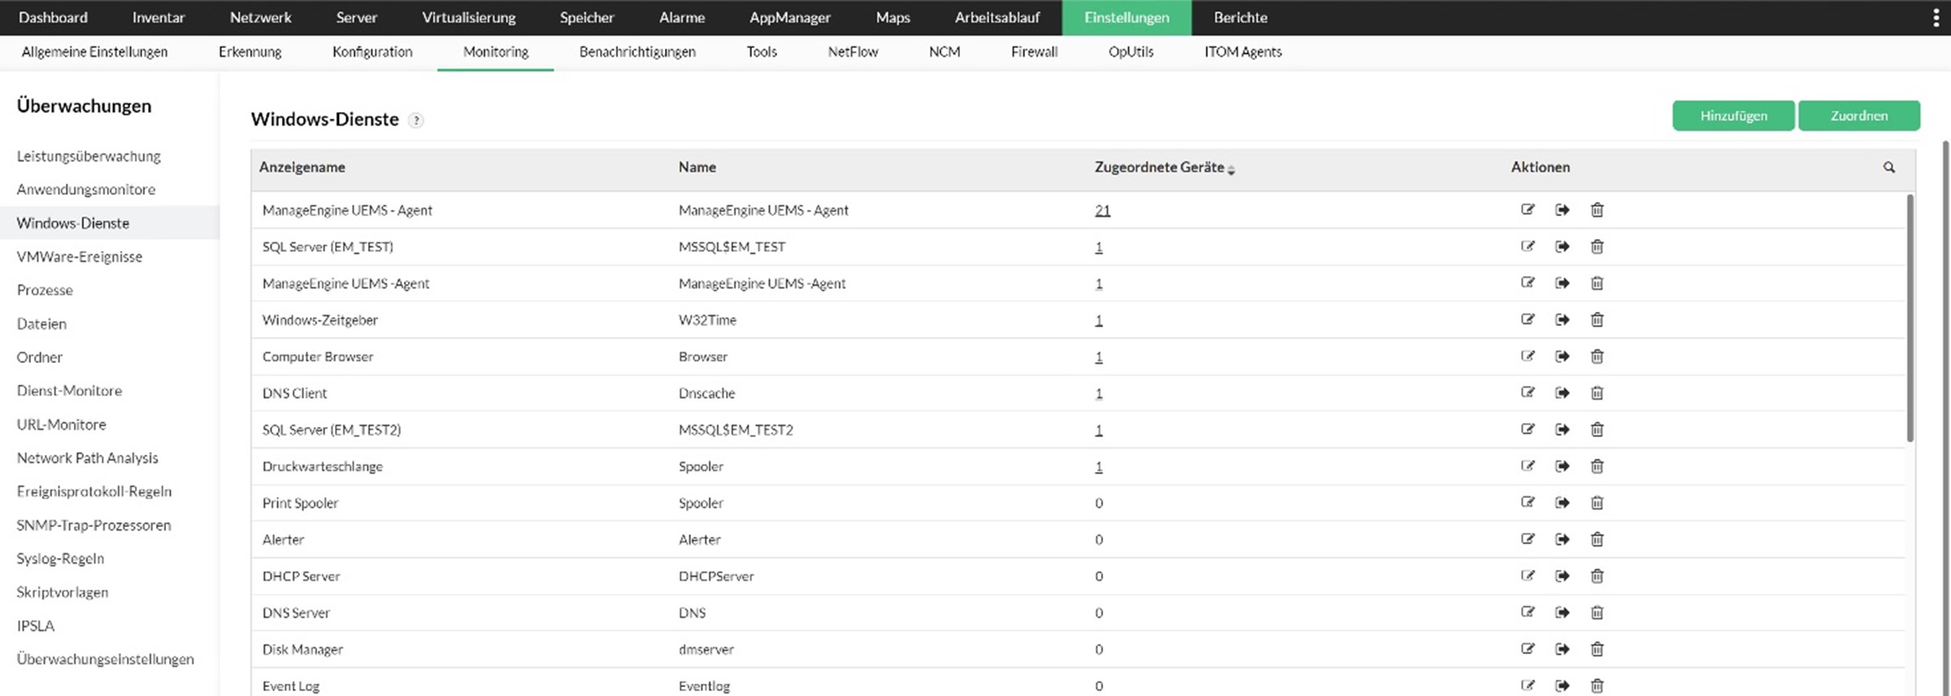The height and width of the screenshot is (696, 1951).
Task: Open the table search magnifier
Action: click(x=1888, y=166)
